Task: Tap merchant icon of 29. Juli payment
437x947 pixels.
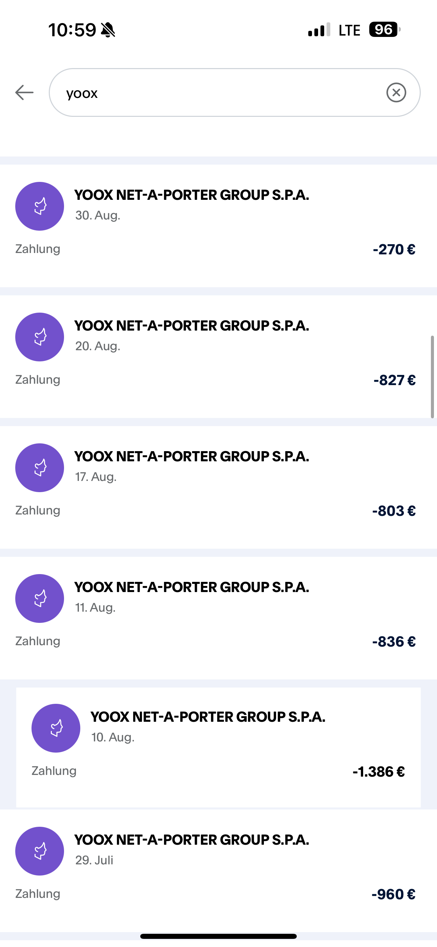Action: tap(40, 851)
